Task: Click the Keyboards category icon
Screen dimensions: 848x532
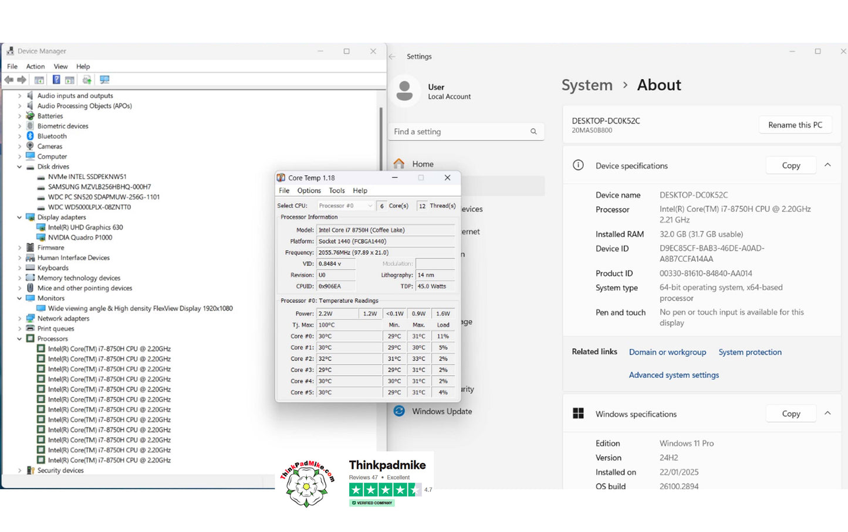Action: (x=31, y=268)
